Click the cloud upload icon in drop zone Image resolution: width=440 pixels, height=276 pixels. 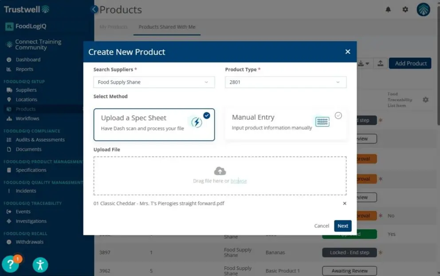pos(220,171)
